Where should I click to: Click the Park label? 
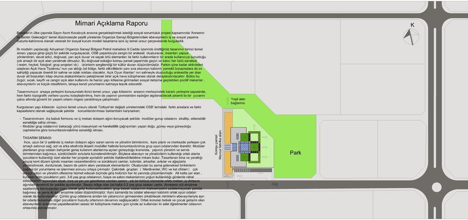[295, 153]
